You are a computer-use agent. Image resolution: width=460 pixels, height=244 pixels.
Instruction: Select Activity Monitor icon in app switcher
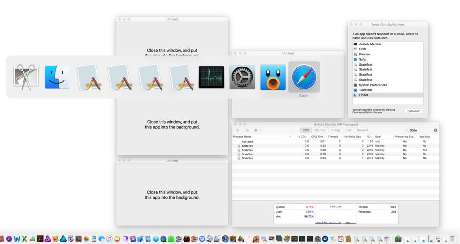pyautogui.click(x=211, y=77)
